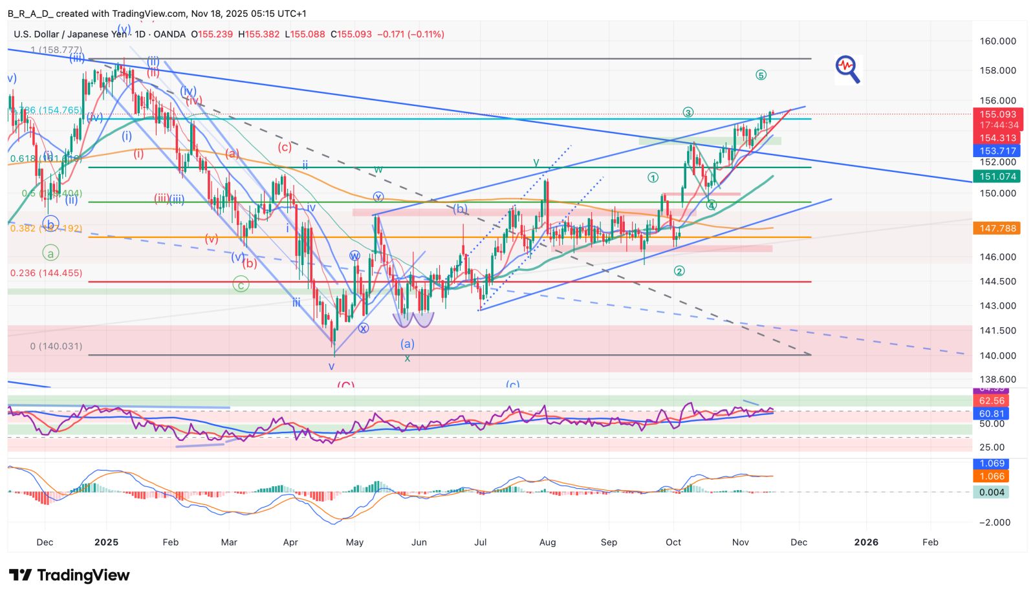1035x598 pixels.
Task: Click the TradingView logo at bottom left
Action: (x=69, y=575)
